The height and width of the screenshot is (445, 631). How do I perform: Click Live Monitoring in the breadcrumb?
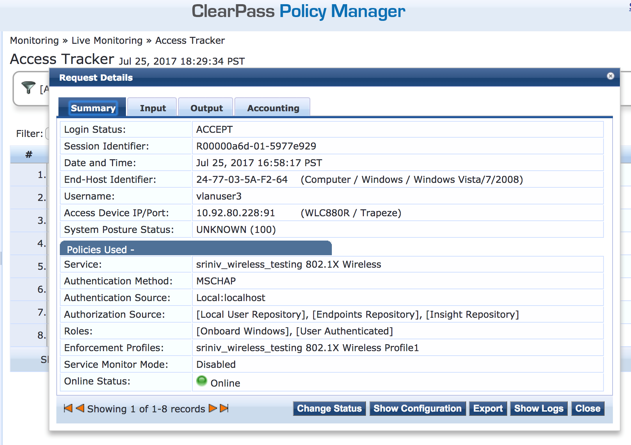coord(107,41)
